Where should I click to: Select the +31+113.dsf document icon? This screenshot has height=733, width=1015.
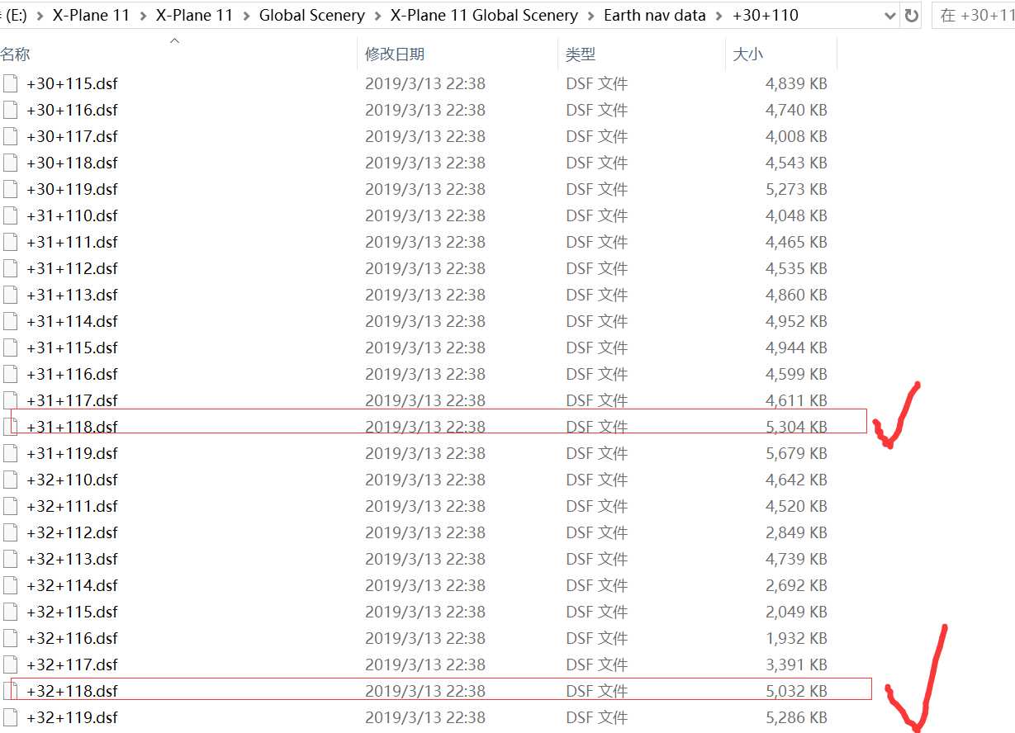pos(10,295)
